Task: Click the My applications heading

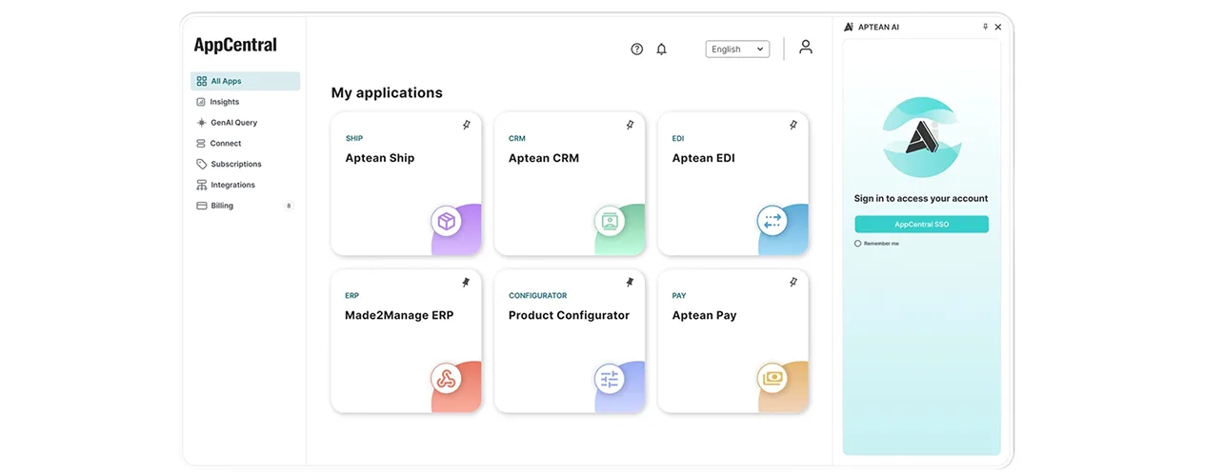Action: (x=387, y=93)
